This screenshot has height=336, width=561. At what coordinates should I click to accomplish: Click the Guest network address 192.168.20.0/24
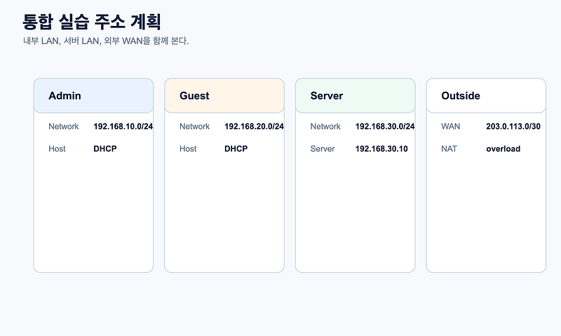(x=254, y=127)
